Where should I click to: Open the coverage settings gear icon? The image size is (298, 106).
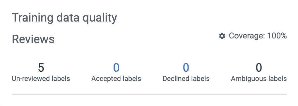222,36
